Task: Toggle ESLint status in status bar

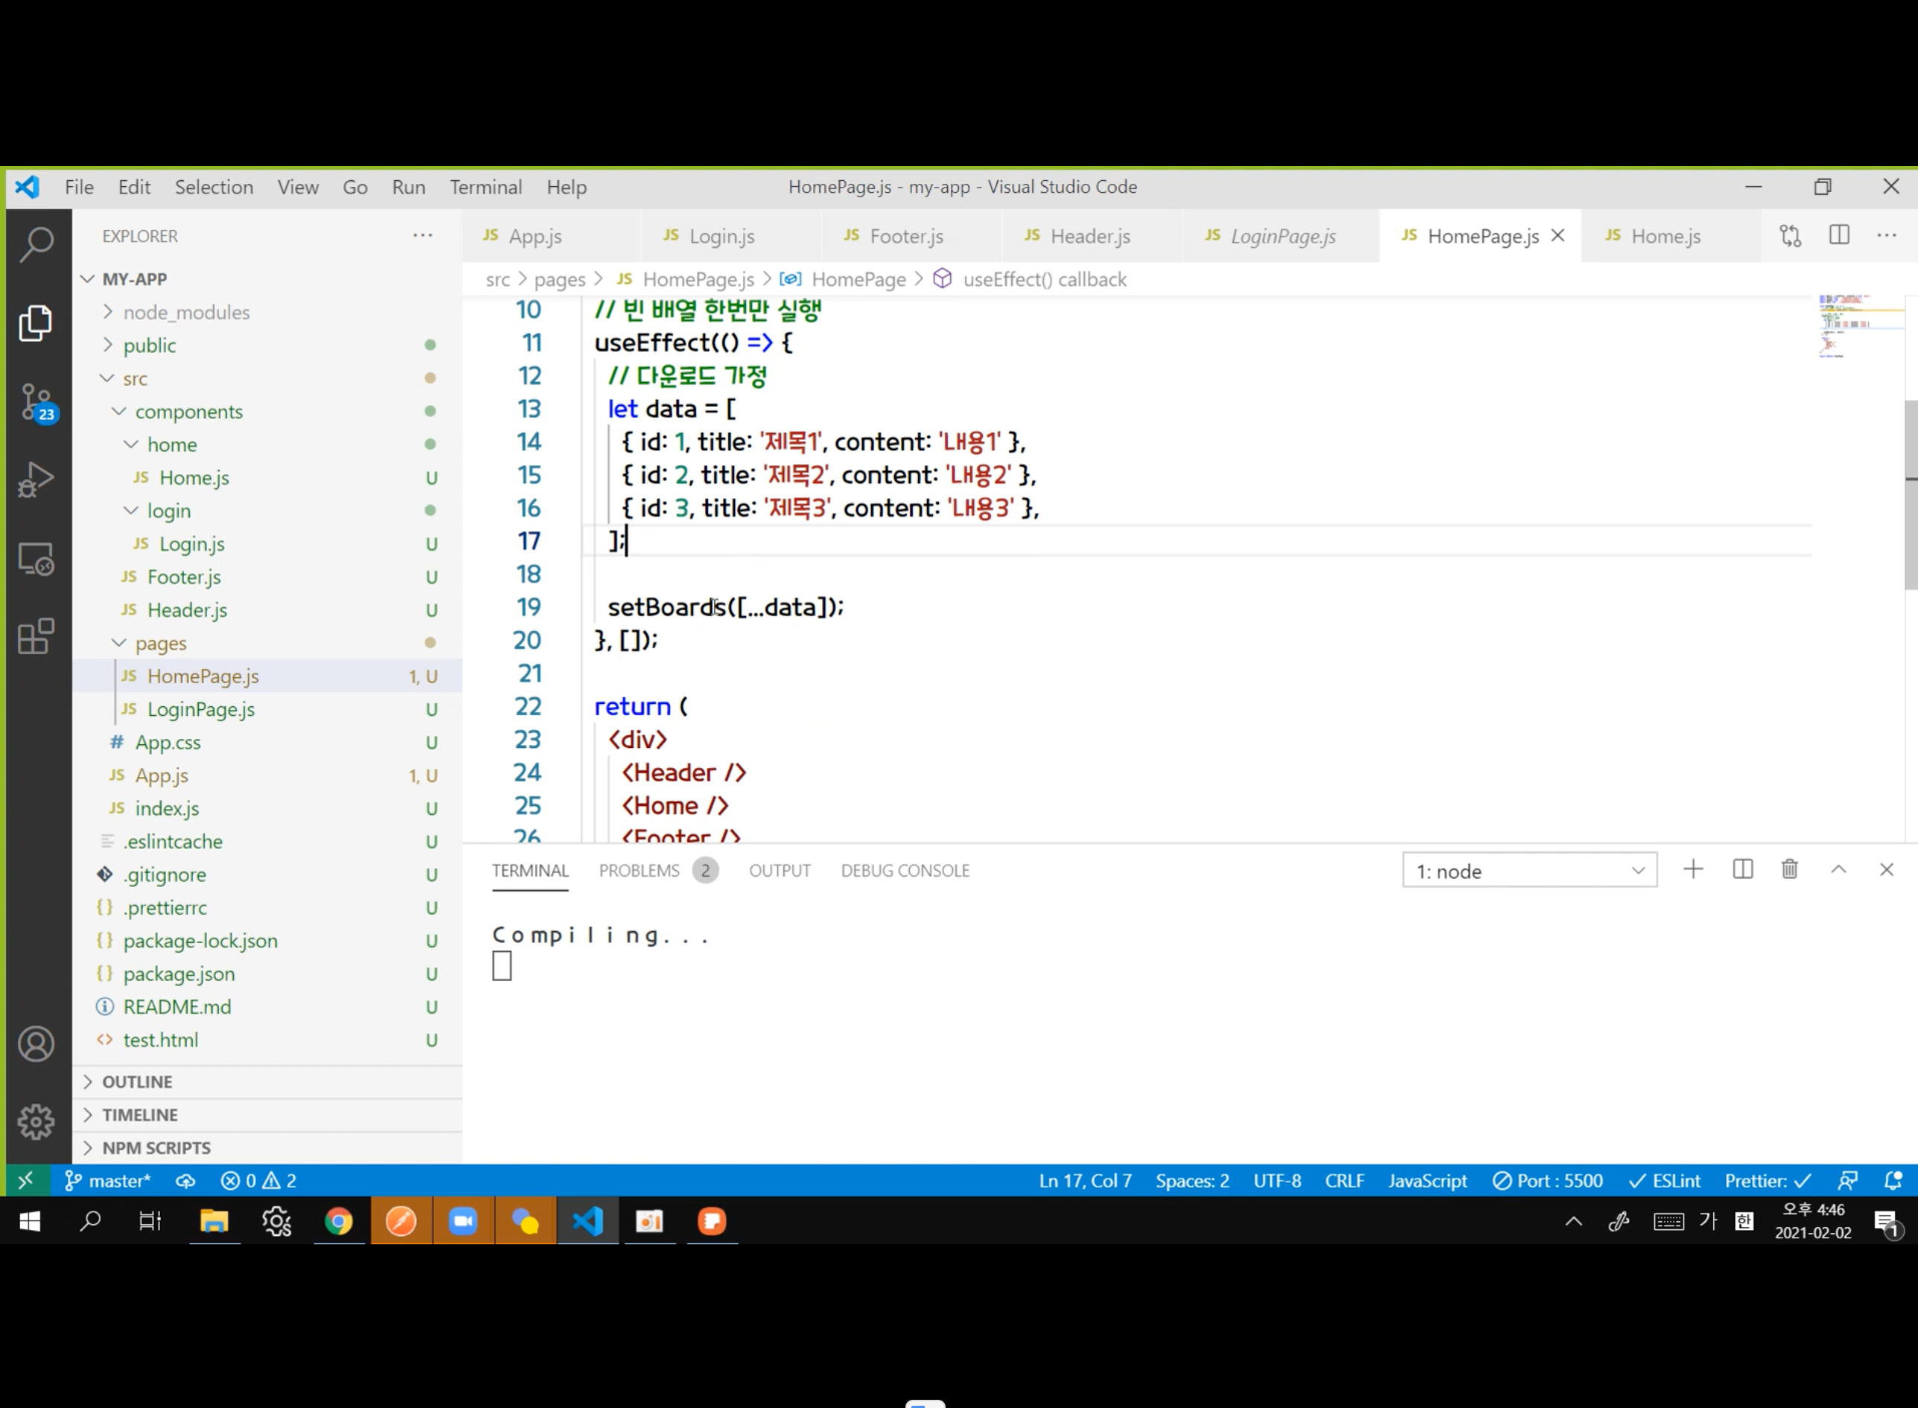Action: (x=1665, y=1180)
